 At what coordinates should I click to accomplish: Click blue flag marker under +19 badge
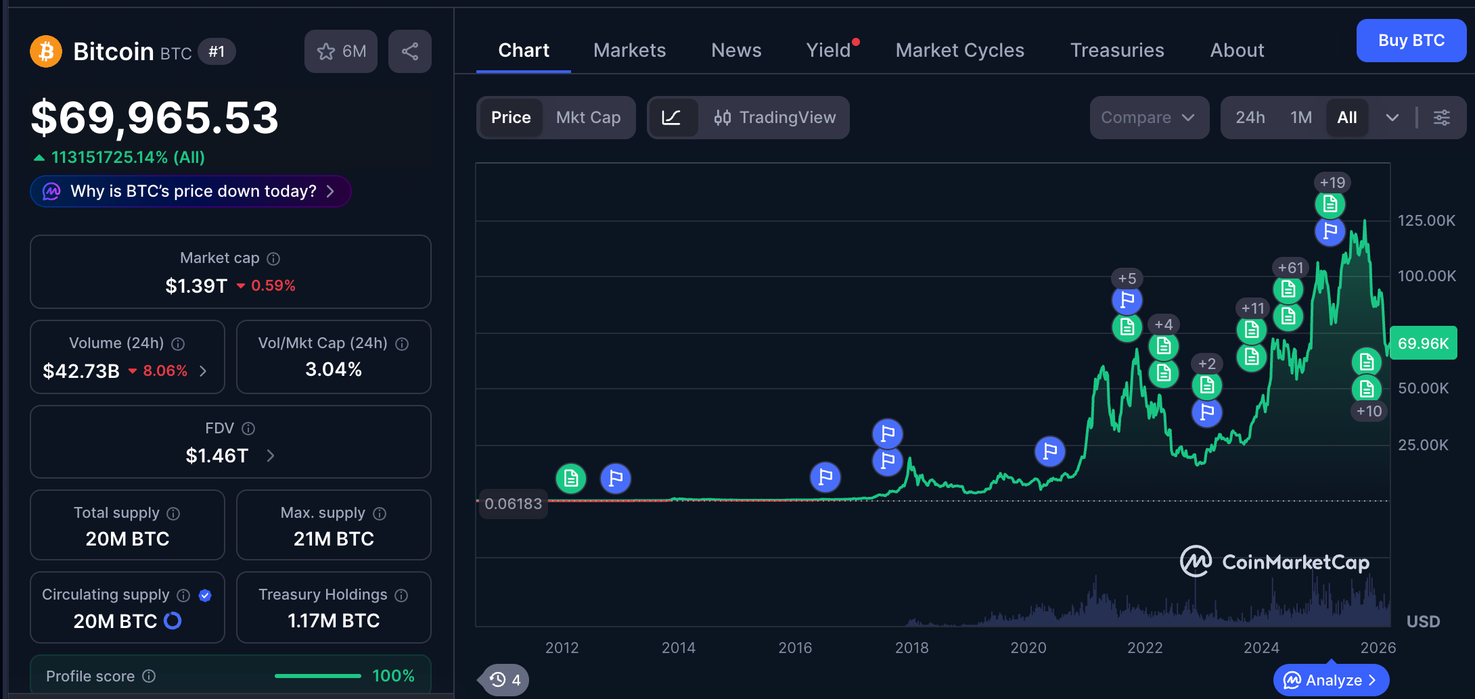click(1330, 231)
